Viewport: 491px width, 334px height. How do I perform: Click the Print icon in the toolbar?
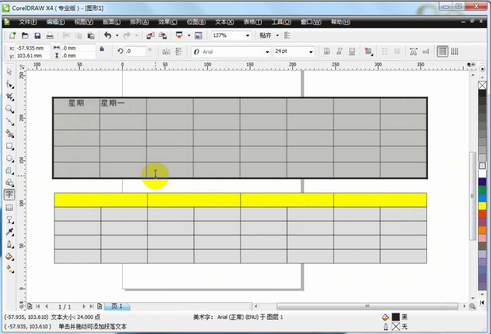[x=50, y=36]
